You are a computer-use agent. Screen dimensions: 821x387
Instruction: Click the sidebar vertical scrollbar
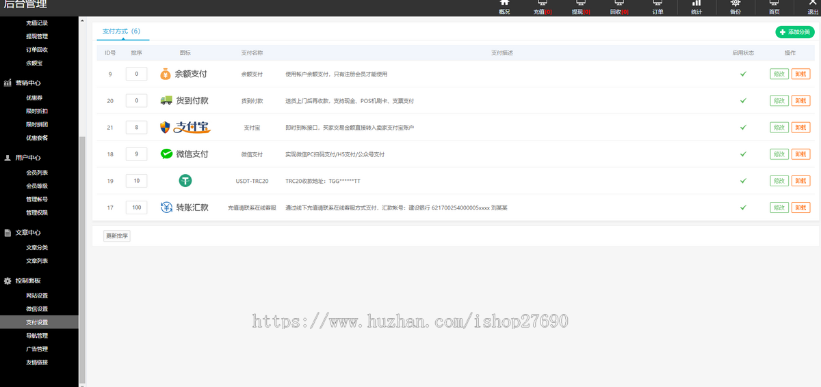[83, 259]
